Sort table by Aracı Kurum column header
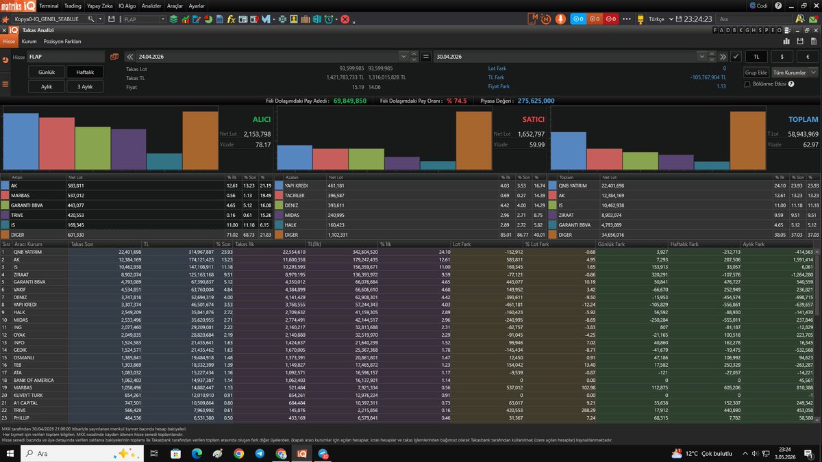This screenshot has width=822, height=462. (x=42, y=244)
